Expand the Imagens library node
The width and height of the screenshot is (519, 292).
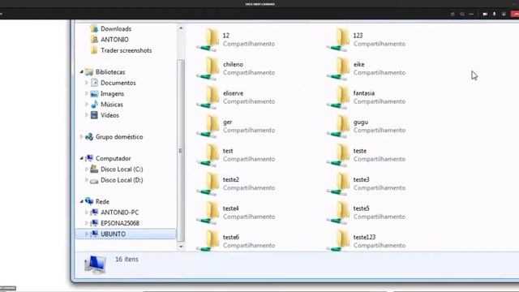87,94
